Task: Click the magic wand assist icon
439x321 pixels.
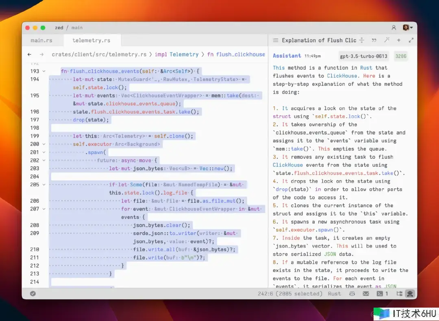Action: coord(387,40)
